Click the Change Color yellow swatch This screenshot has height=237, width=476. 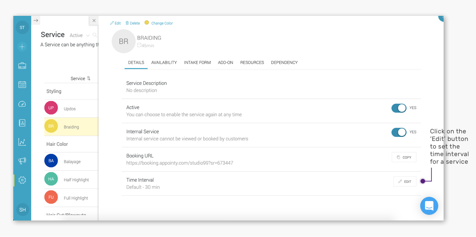click(x=147, y=23)
